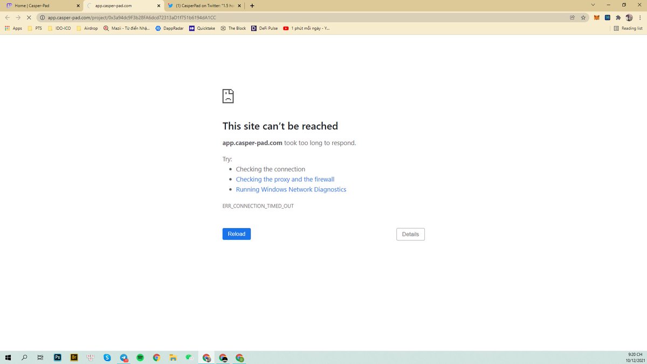Open Windows taskbar search
Screen dimensions: 647x364
(24, 358)
